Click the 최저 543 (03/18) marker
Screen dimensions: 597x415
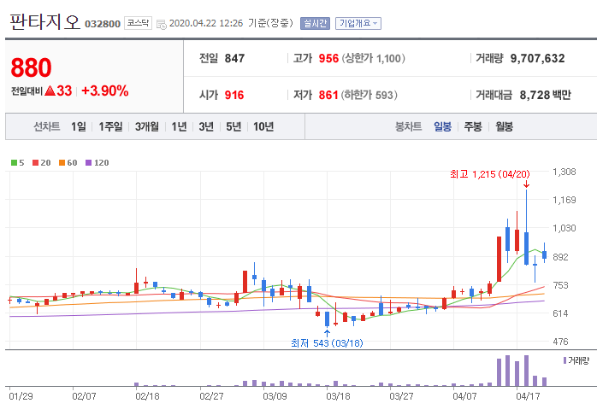(327, 343)
